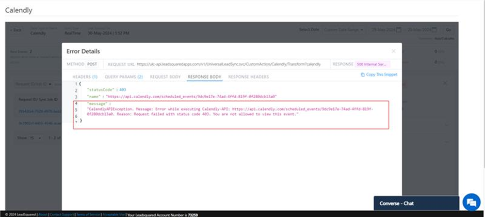Open the Converse - Chat panel
The width and height of the screenshot is (485, 217).
[x=416, y=203]
